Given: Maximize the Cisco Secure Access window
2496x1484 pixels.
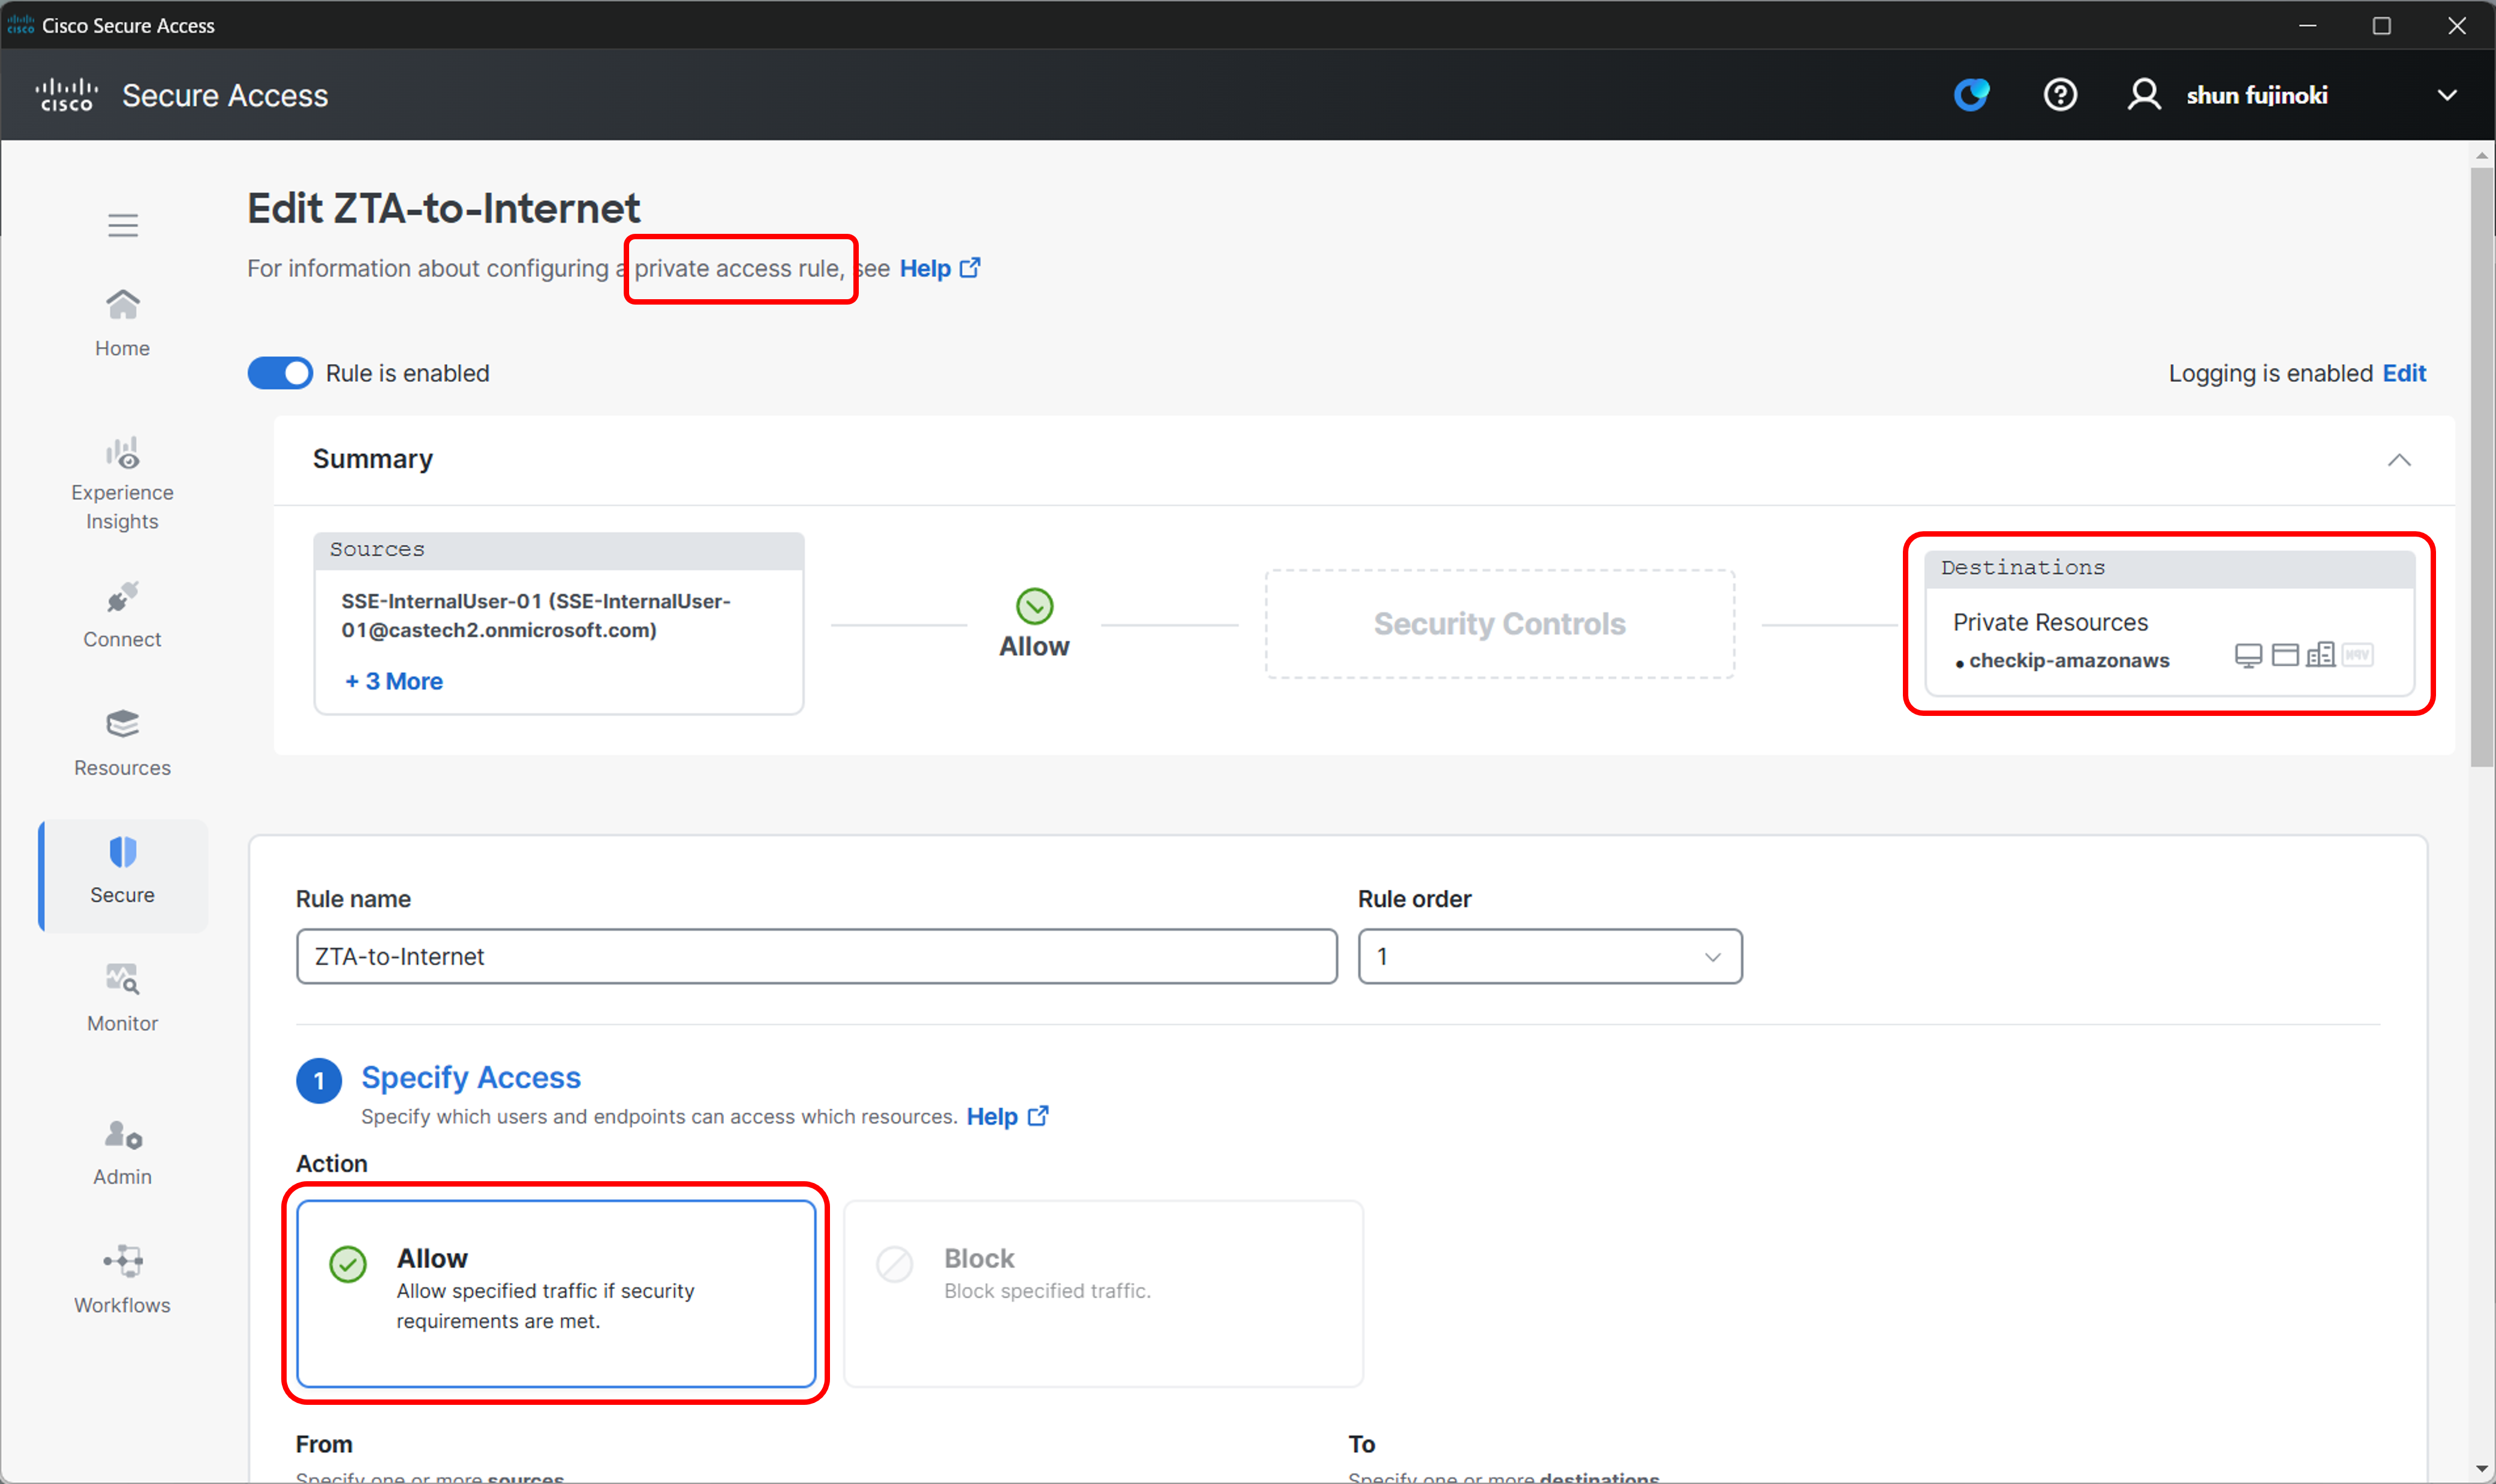Looking at the screenshot, I should tap(2382, 25).
